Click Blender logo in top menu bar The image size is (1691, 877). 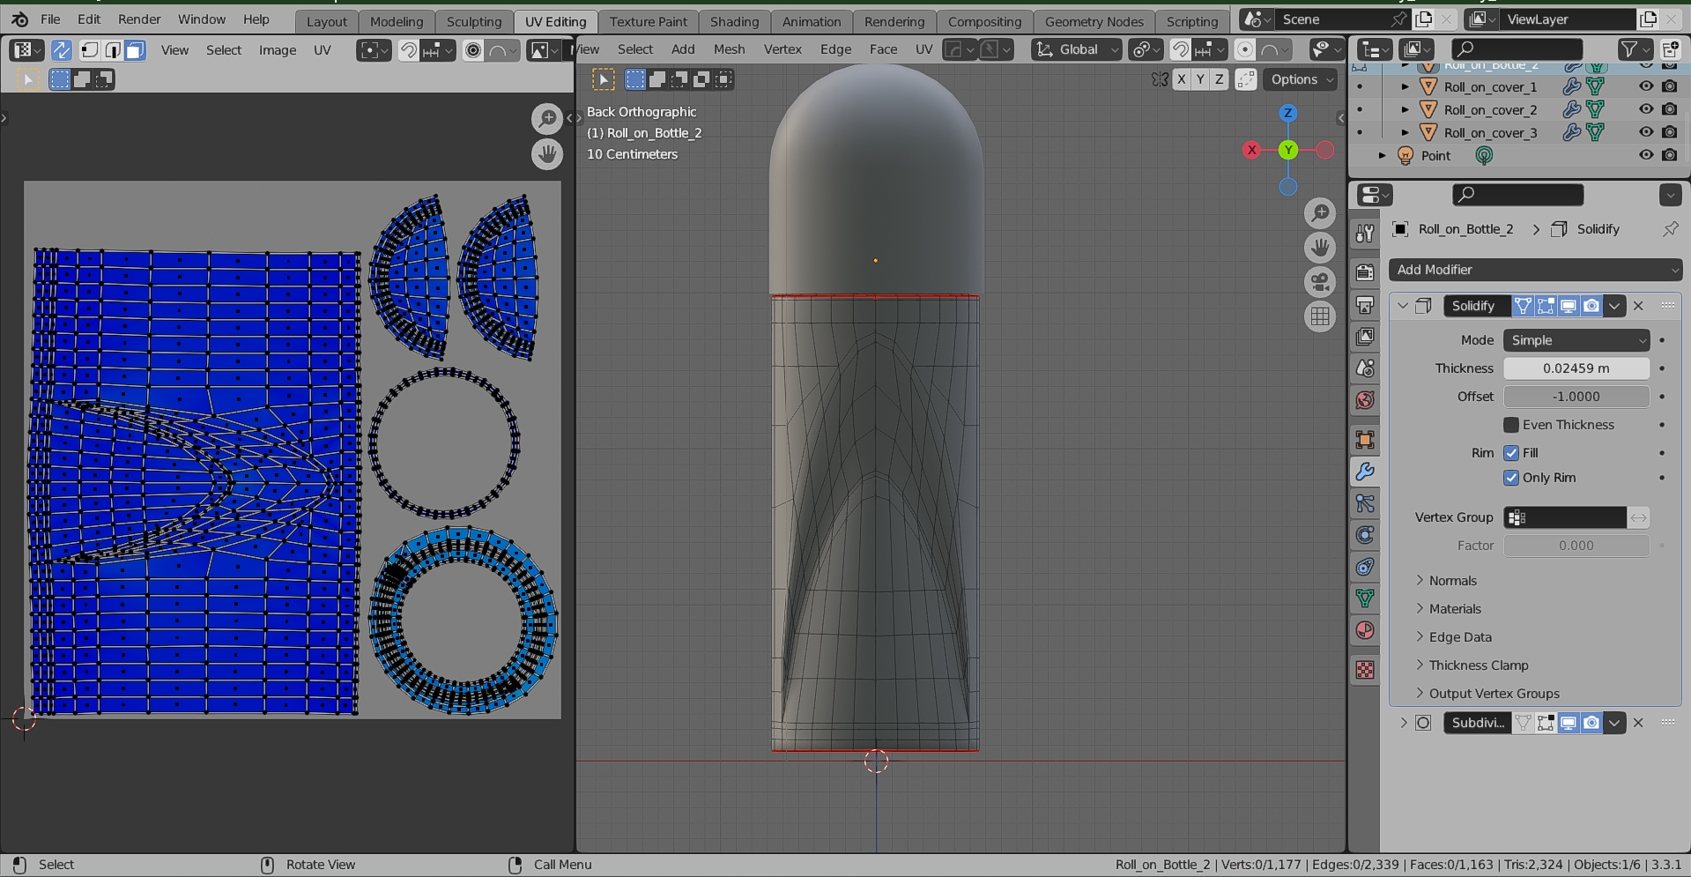click(x=19, y=19)
